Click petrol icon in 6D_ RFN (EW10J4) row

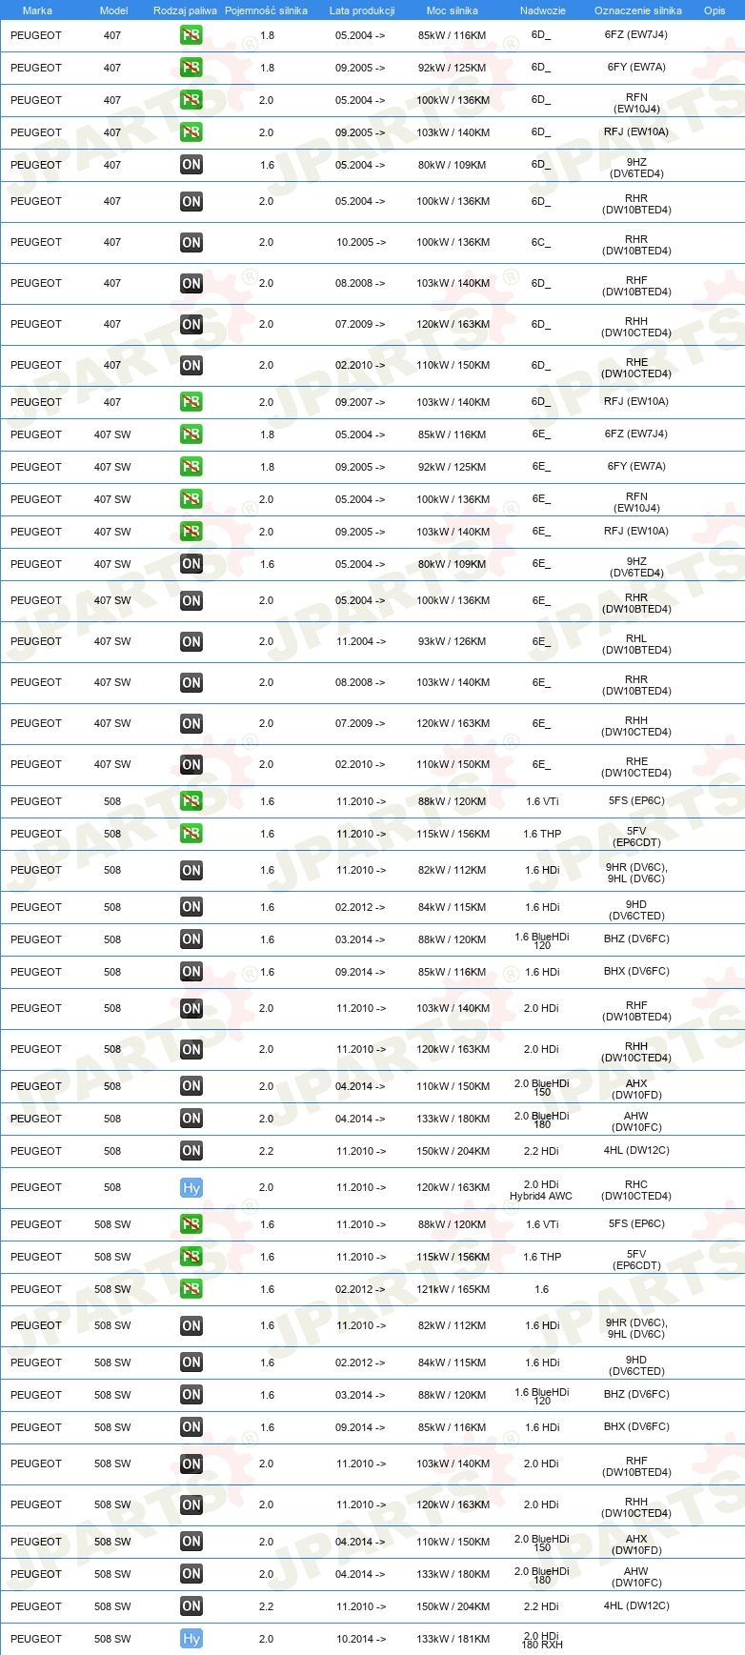coord(191,100)
